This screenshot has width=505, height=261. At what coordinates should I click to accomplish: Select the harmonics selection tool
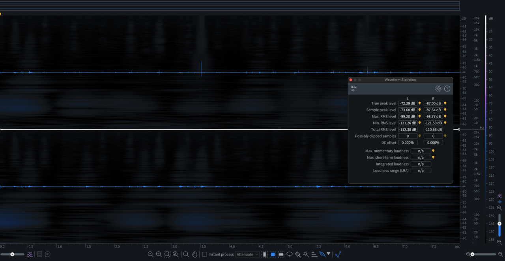click(x=314, y=254)
